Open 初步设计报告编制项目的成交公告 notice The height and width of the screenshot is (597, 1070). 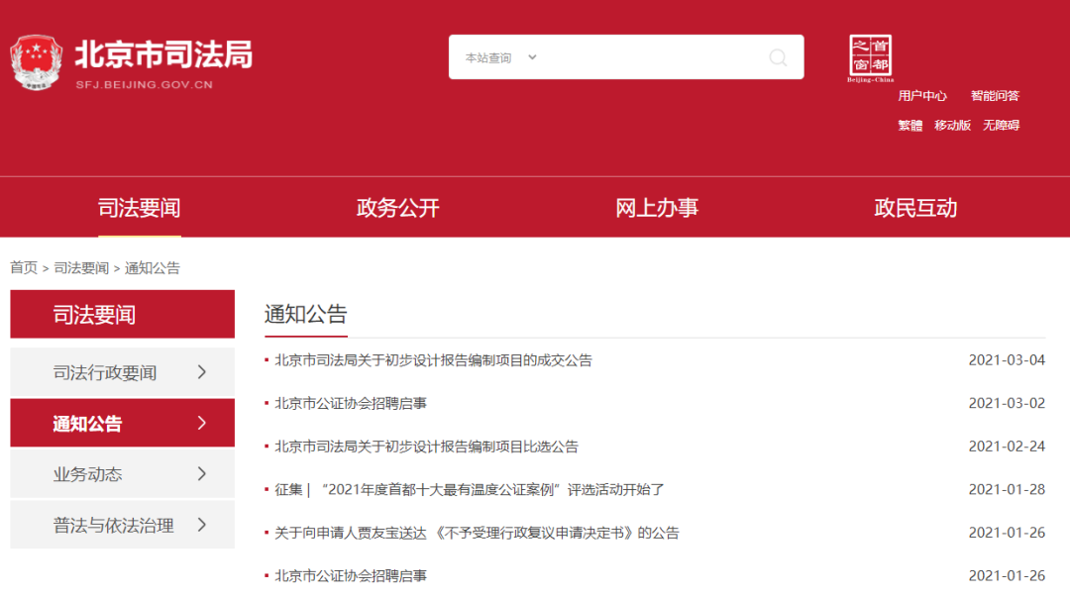(x=433, y=360)
